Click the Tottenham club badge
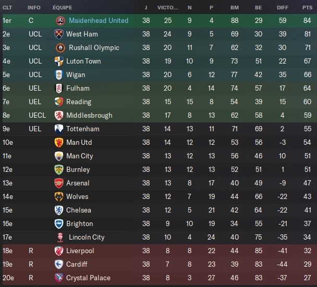This screenshot has height=287, width=317. [59, 129]
